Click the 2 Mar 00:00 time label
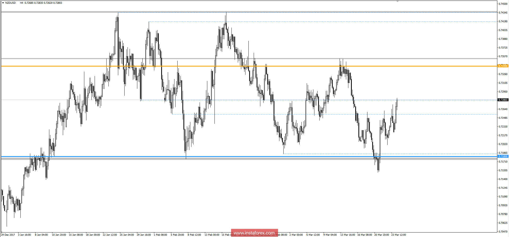 point(296,235)
